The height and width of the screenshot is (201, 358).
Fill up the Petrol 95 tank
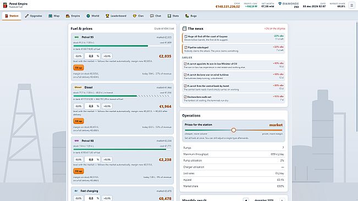pos(79,68)
